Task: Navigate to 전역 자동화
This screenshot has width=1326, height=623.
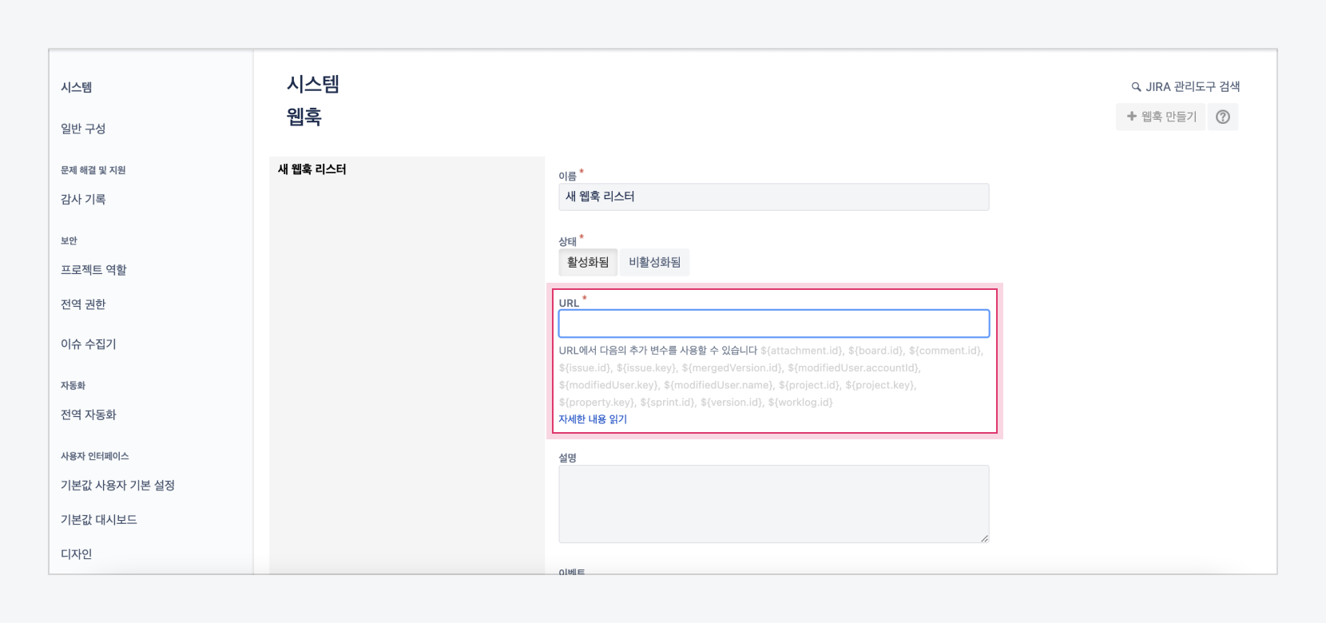Action: pos(89,415)
